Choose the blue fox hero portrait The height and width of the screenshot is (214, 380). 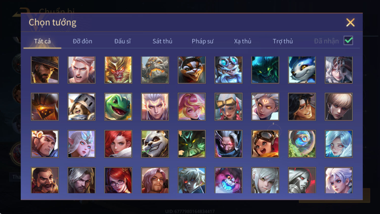tap(302, 70)
